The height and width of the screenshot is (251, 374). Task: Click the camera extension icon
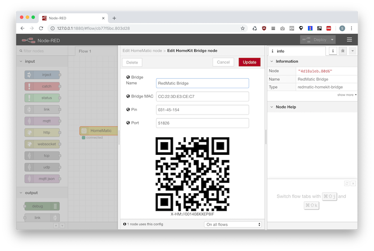point(282,28)
